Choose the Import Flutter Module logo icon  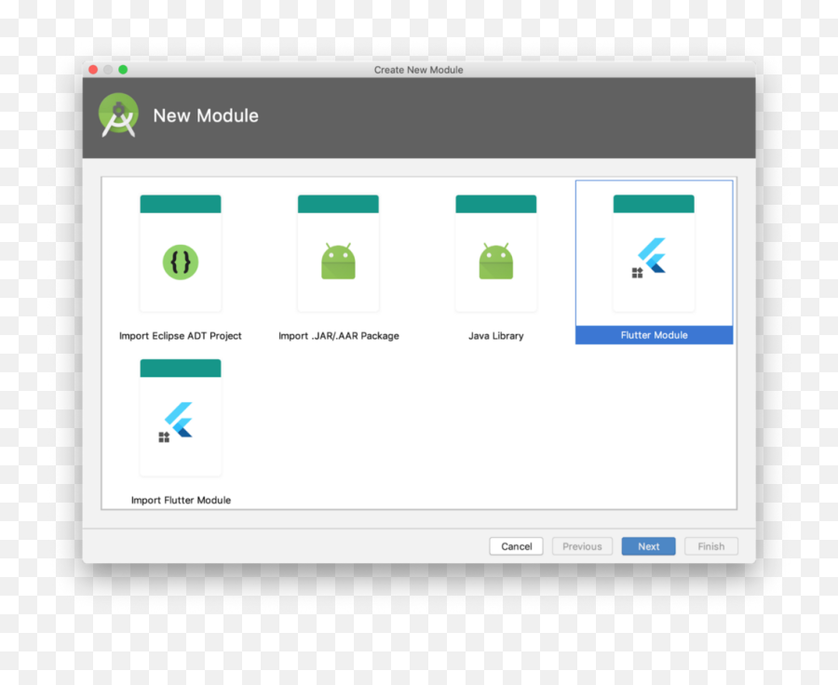click(x=176, y=422)
